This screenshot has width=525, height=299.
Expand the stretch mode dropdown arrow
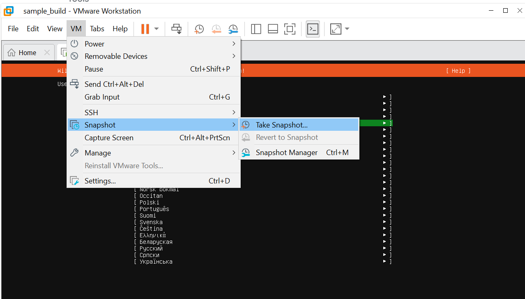tap(347, 29)
